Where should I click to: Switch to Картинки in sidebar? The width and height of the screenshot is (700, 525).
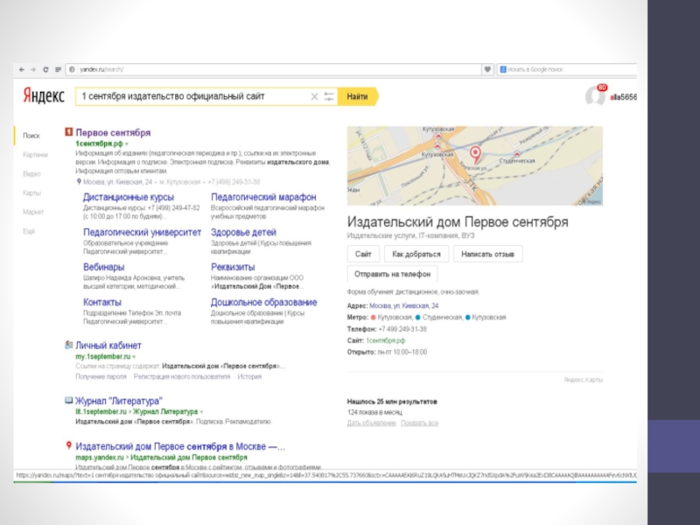point(35,155)
